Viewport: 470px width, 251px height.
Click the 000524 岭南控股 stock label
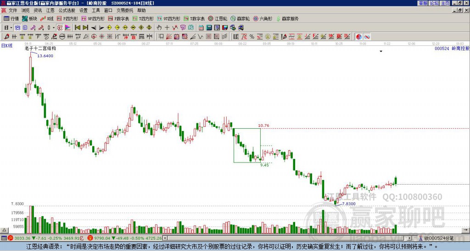452,48
